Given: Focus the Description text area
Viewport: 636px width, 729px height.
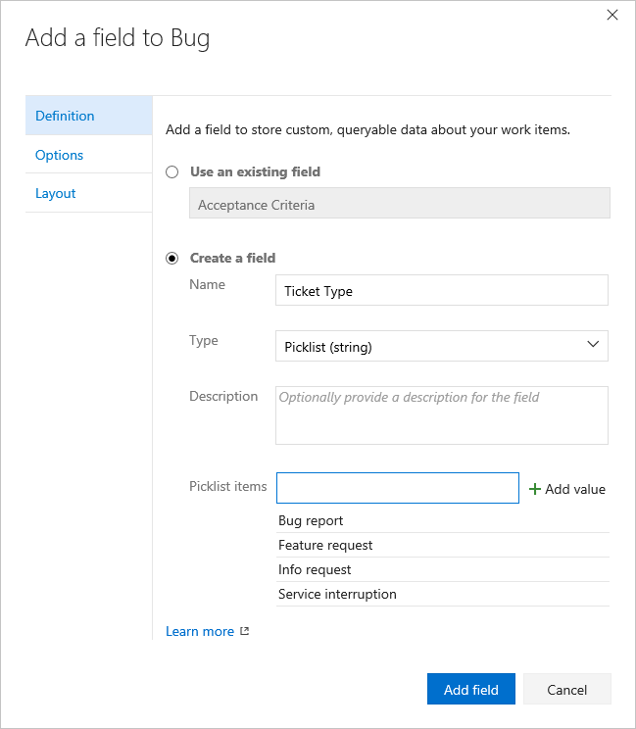Looking at the screenshot, I should [x=441, y=414].
